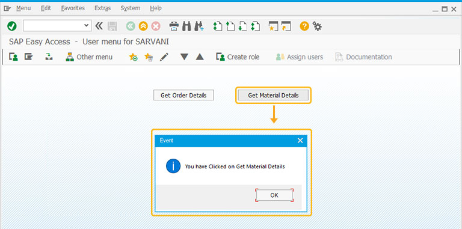Go to Last Page icon
Screen dimensions: 462x229
(x=255, y=26)
